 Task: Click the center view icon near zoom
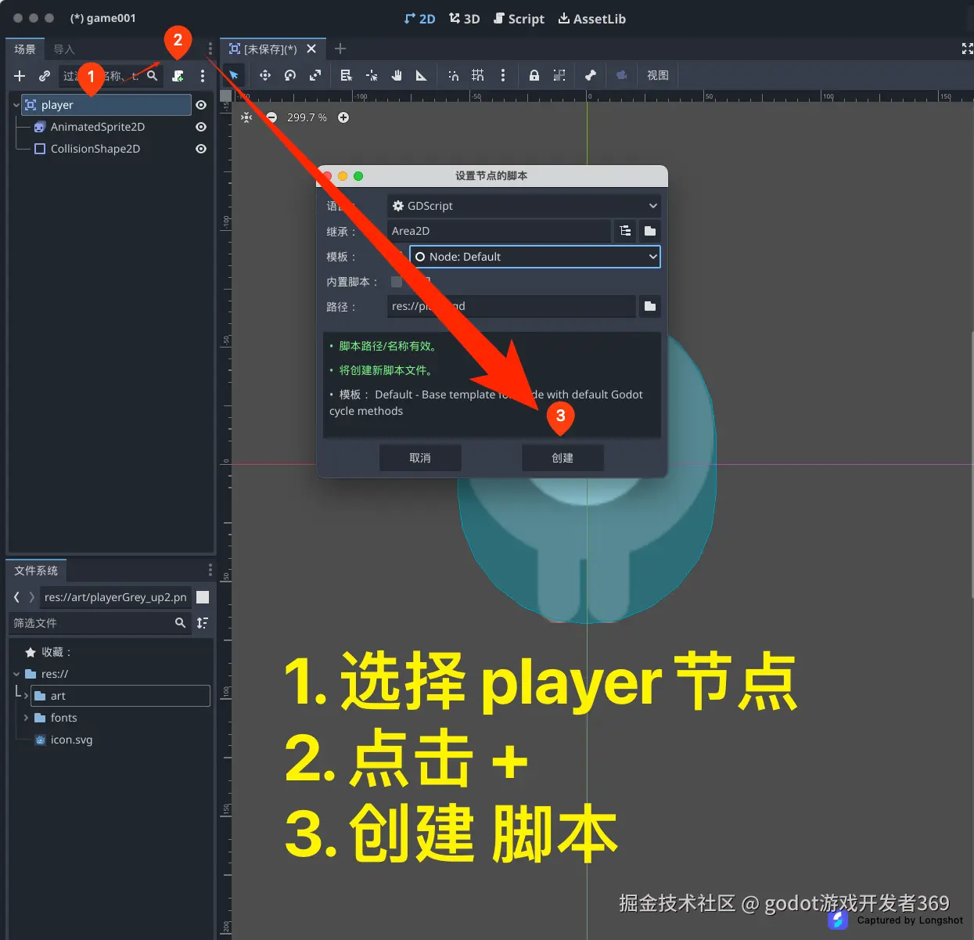[246, 117]
